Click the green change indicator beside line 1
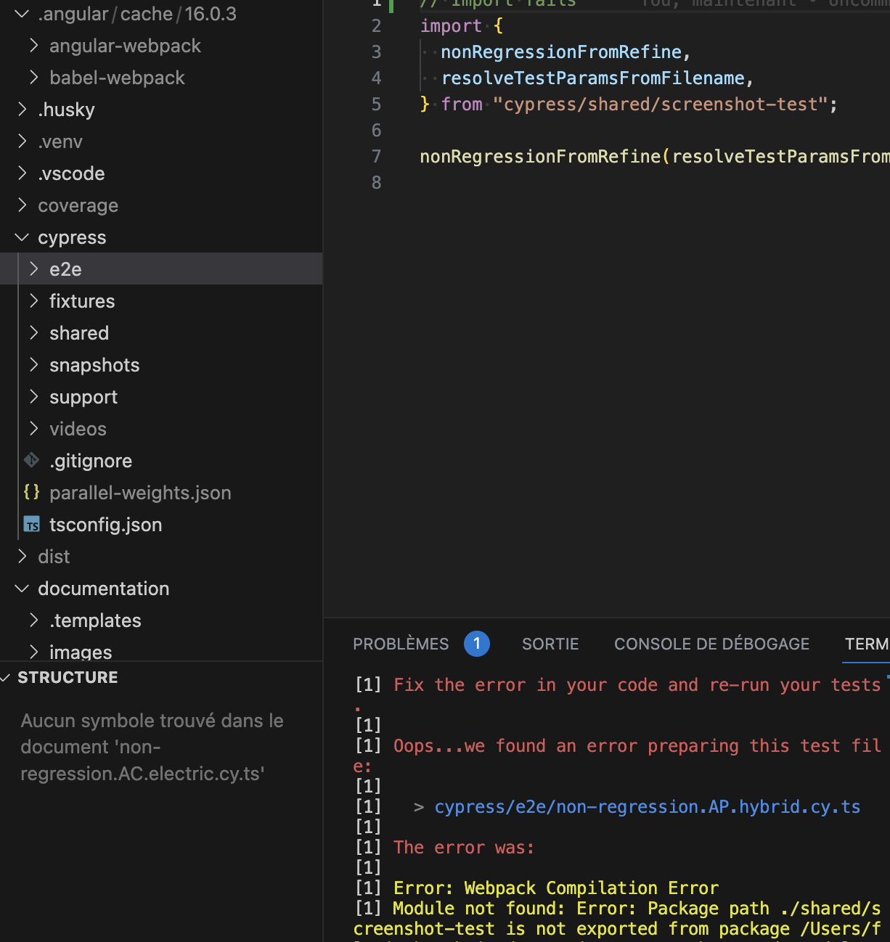This screenshot has height=942, width=890. 391,5
